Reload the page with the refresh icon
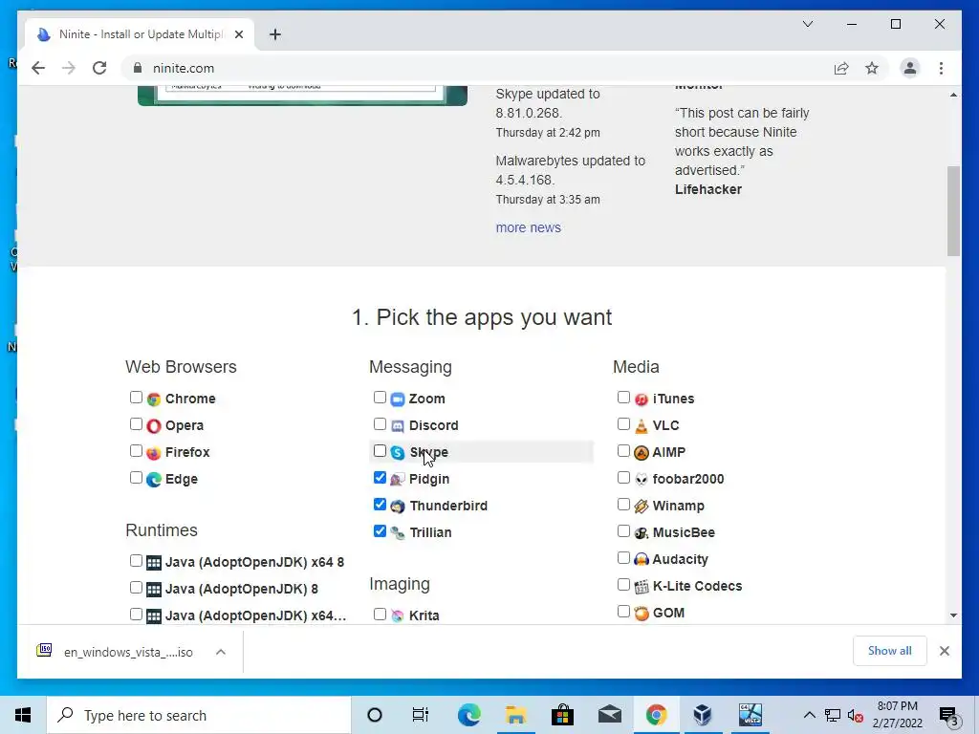This screenshot has height=734, width=979. point(99,68)
